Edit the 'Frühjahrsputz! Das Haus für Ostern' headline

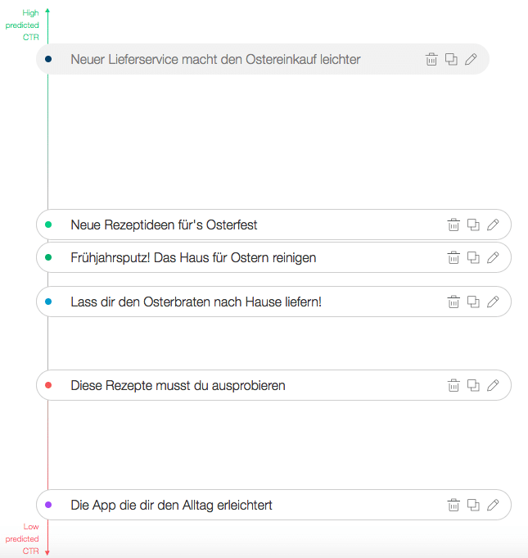pos(493,257)
